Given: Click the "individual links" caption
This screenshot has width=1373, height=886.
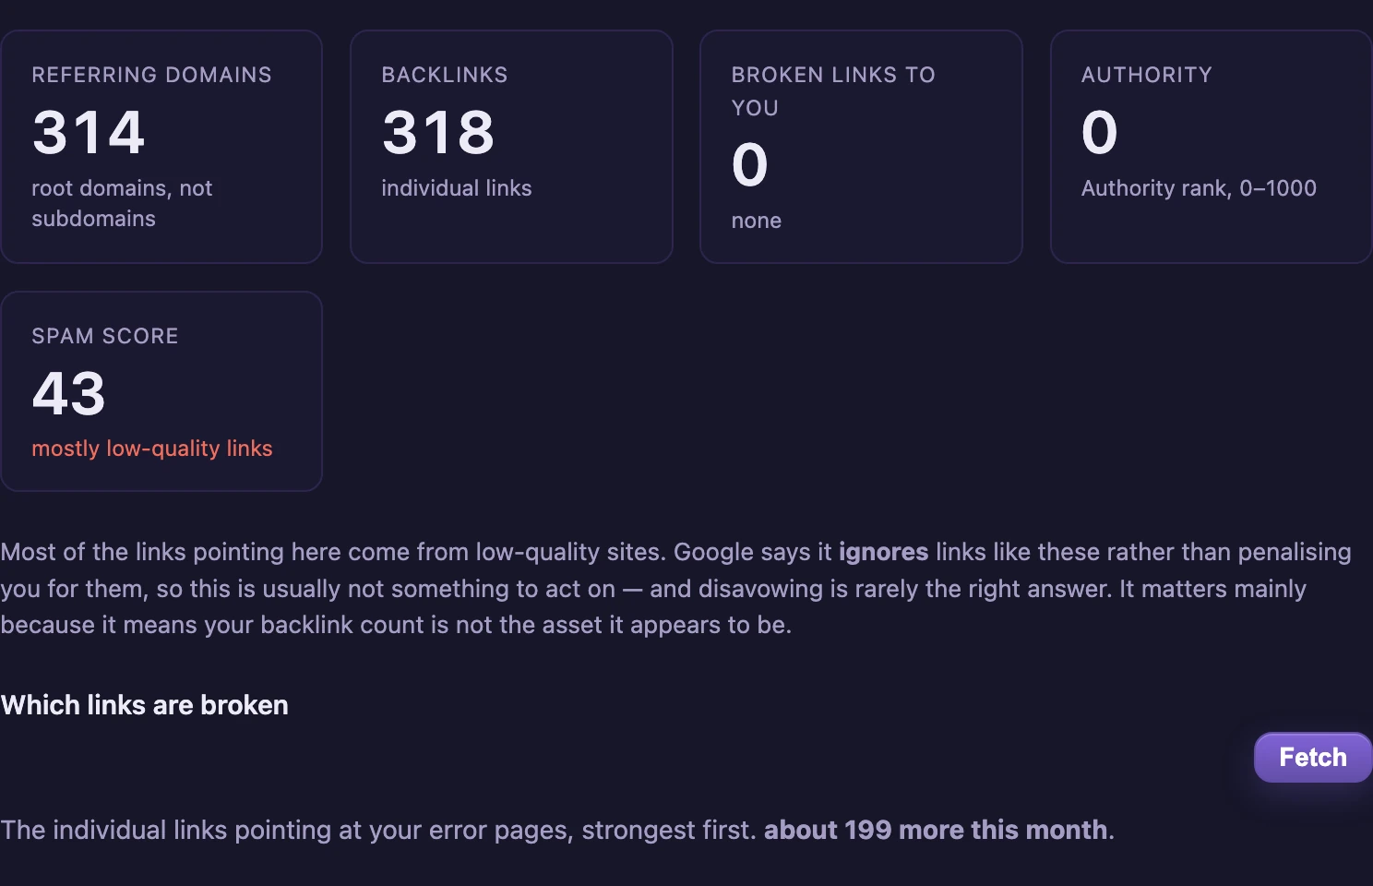Looking at the screenshot, I should click(457, 188).
